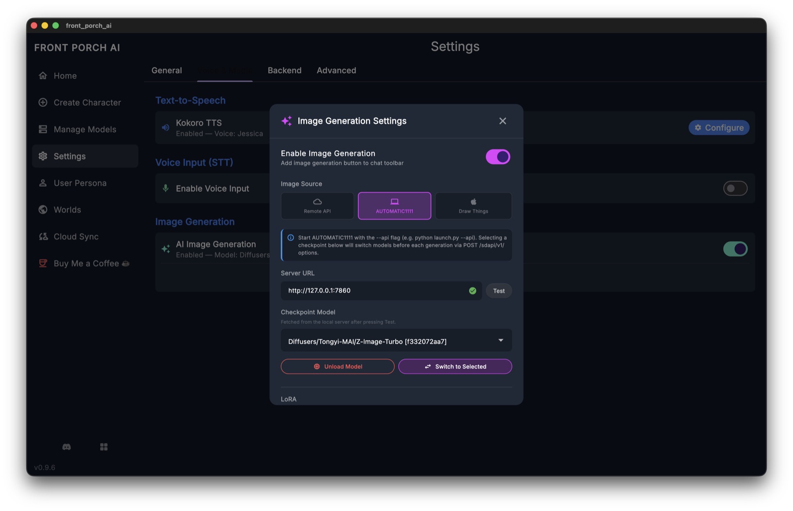Click the Create Character plus icon
The height and width of the screenshot is (511, 793).
(x=43, y=102)
